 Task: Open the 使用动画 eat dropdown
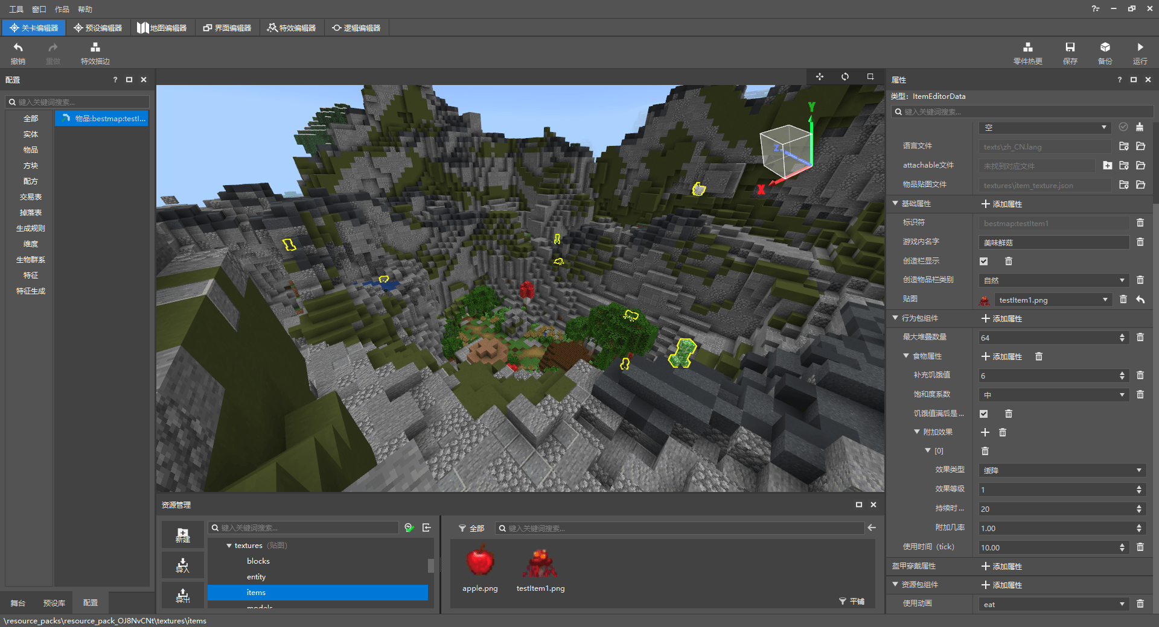pos(1053,604)
